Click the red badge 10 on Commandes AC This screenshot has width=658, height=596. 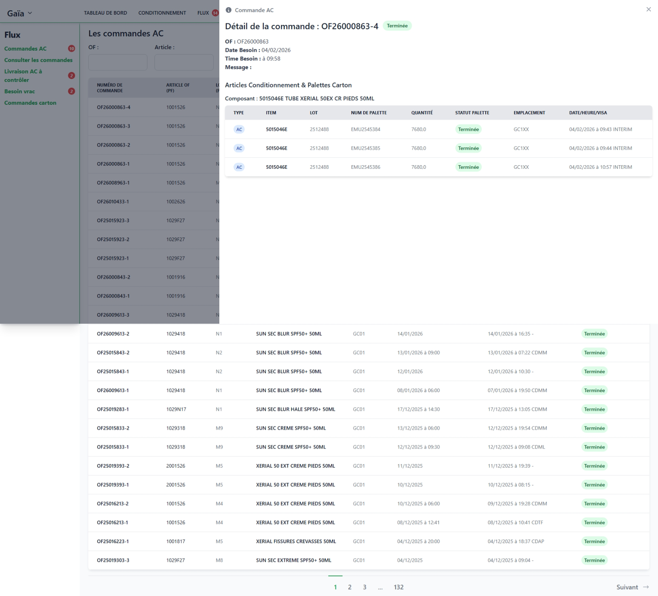pyautogui.click(x=72, y=49)
